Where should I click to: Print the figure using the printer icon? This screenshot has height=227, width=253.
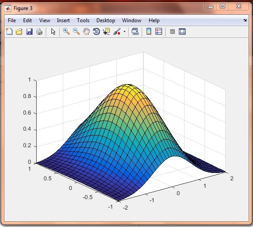(x=39, y=32)
